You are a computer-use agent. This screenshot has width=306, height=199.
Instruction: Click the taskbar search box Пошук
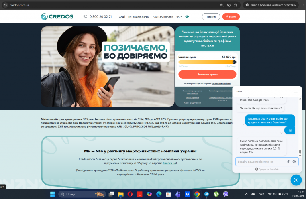82,194
